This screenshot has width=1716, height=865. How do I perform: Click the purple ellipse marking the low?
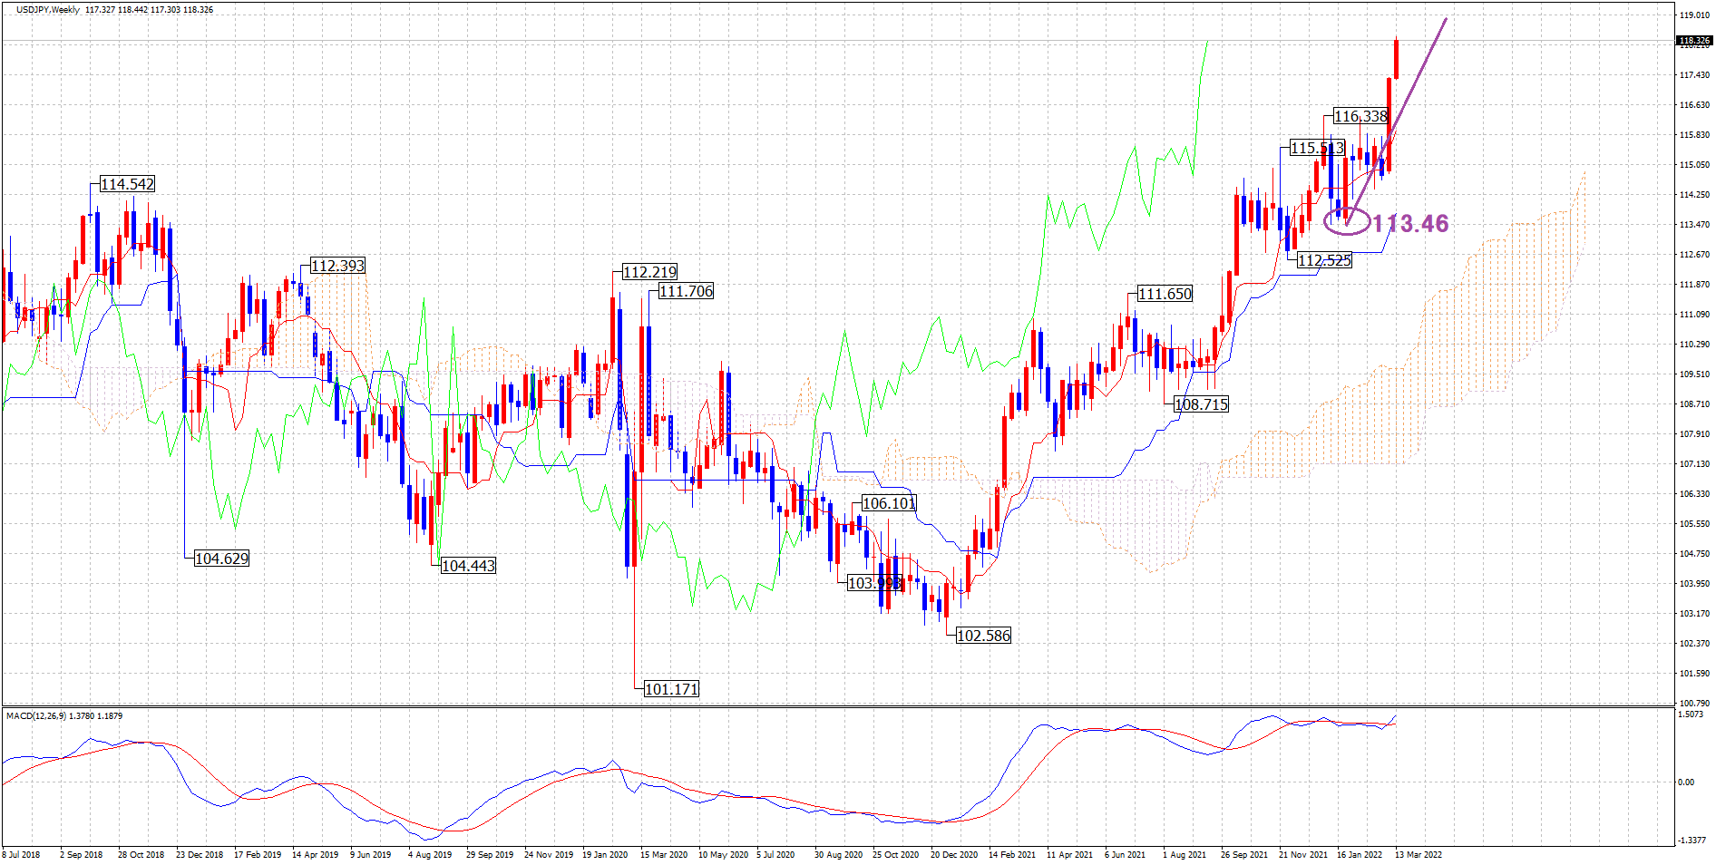[1347, 220]
